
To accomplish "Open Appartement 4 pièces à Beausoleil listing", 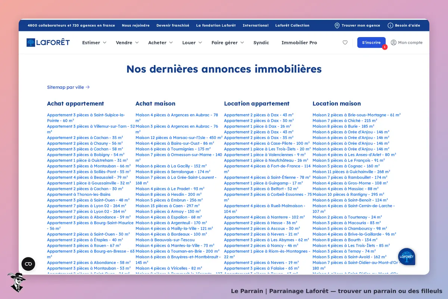I will pyautogui.click(x=87, y=178).
